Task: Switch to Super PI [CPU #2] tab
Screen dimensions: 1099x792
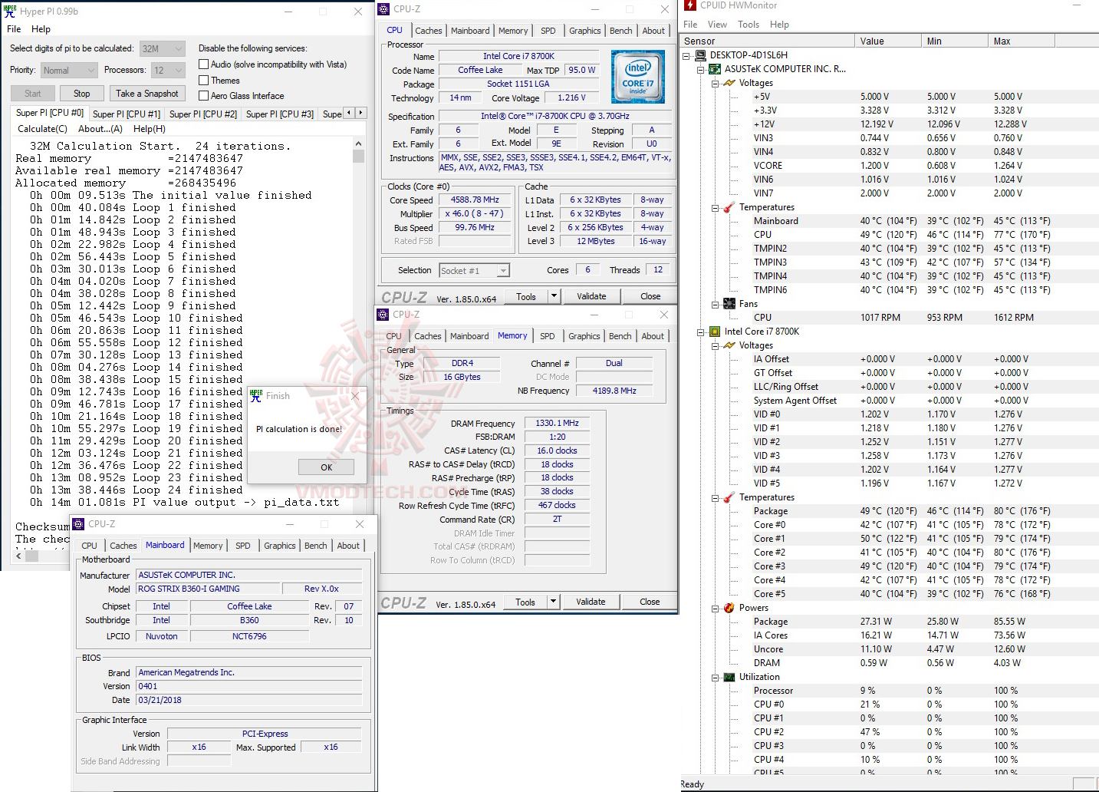Action: tap(203, 114)
